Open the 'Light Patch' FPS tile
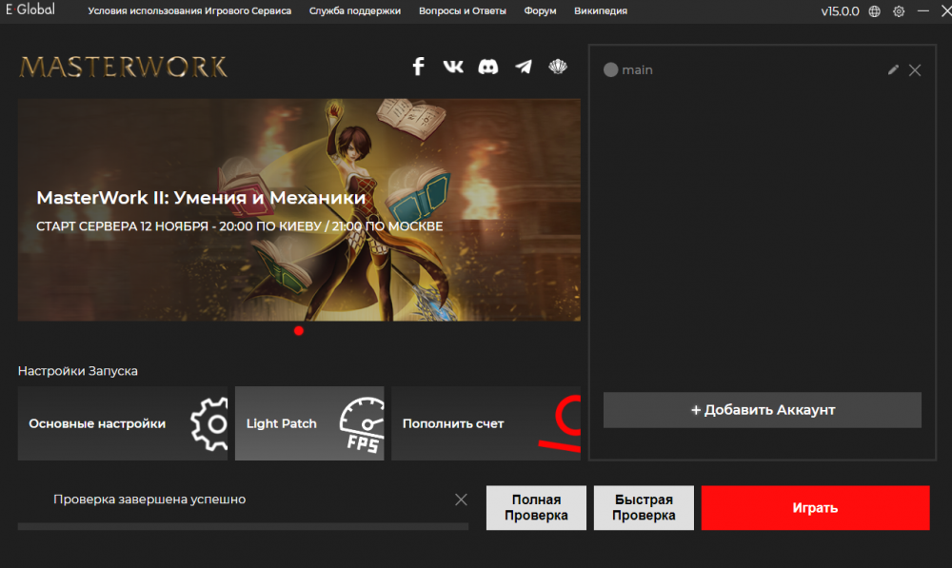952x568 pixels. (309, 423)
